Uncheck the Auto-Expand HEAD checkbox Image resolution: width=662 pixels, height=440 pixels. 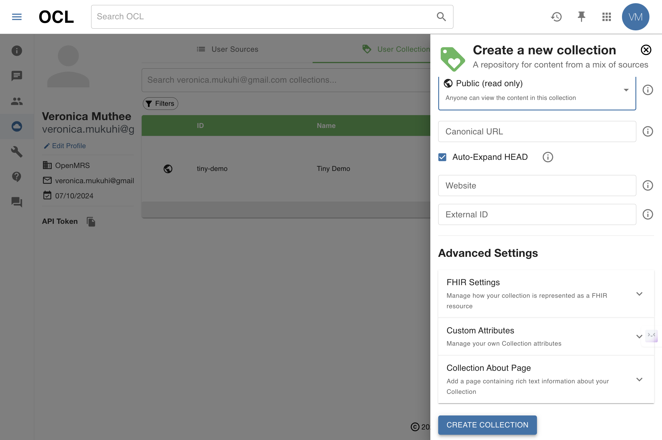442,157
